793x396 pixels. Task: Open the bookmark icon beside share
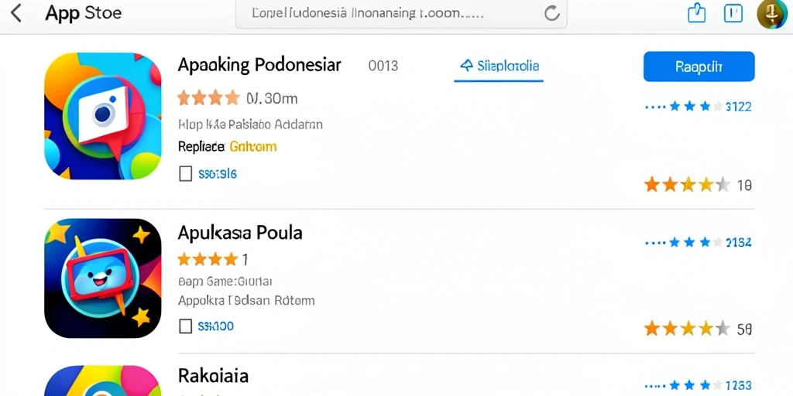tap(733, 13)
